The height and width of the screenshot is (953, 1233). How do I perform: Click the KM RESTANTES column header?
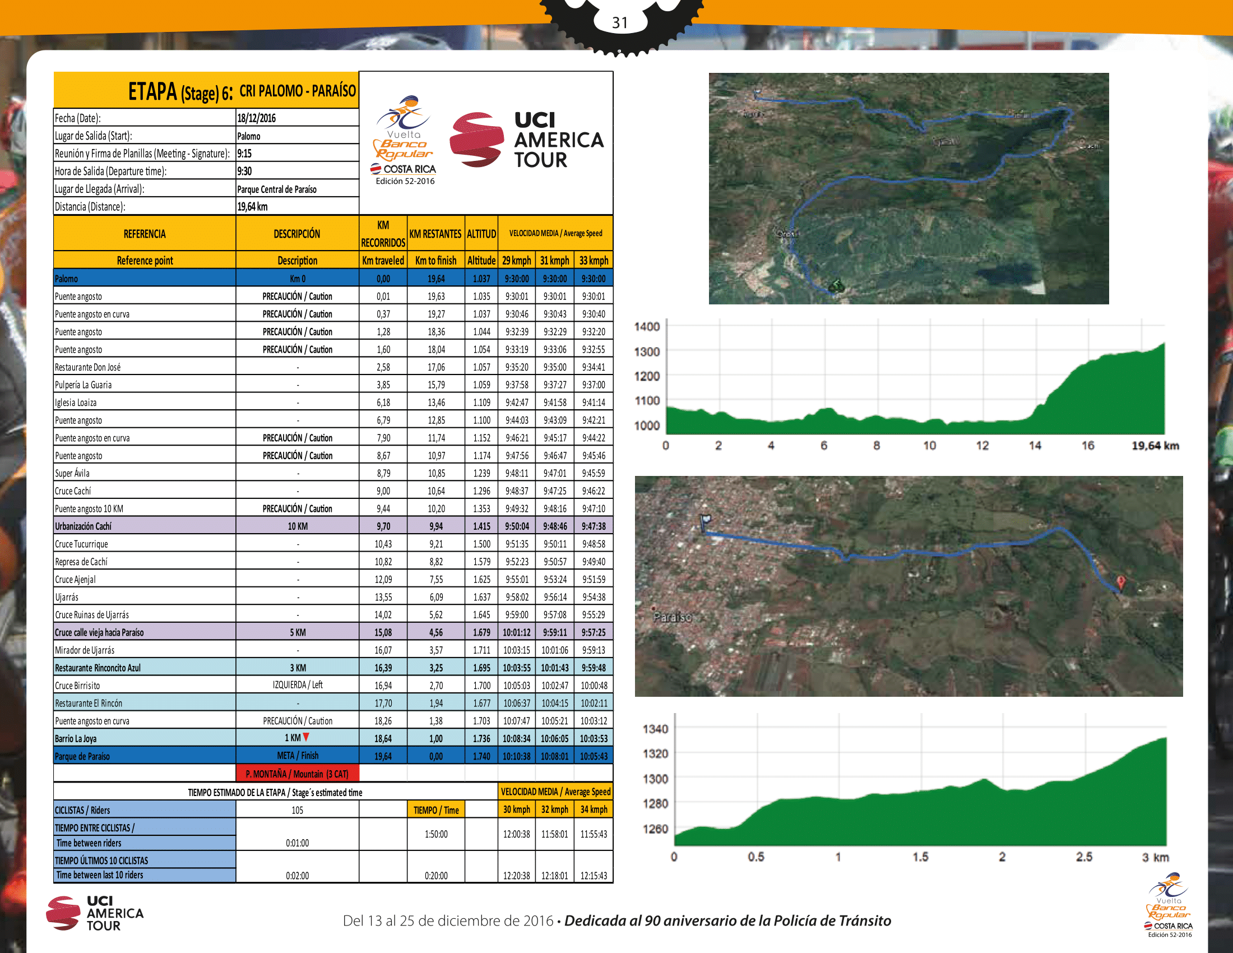[435, 234]
